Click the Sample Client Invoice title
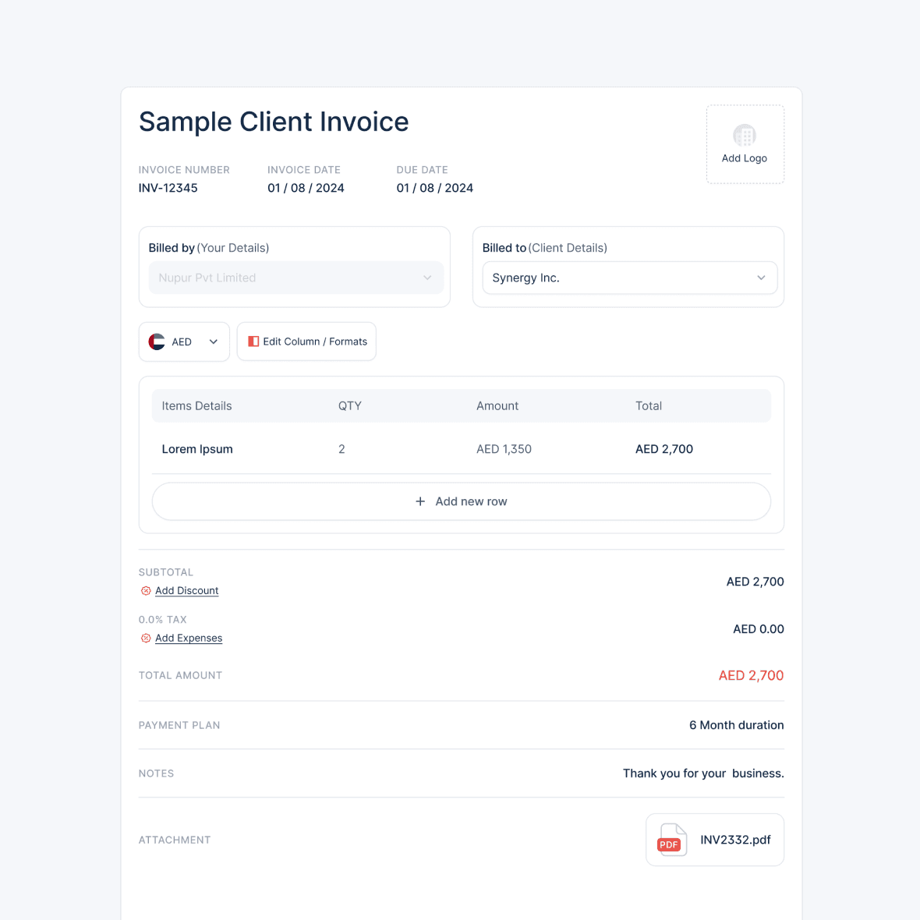 pyautogui.click(x=274, y=122)
